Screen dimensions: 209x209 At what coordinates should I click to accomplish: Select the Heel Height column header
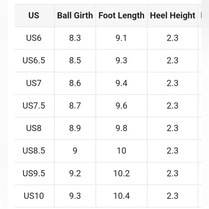(173, 15)
